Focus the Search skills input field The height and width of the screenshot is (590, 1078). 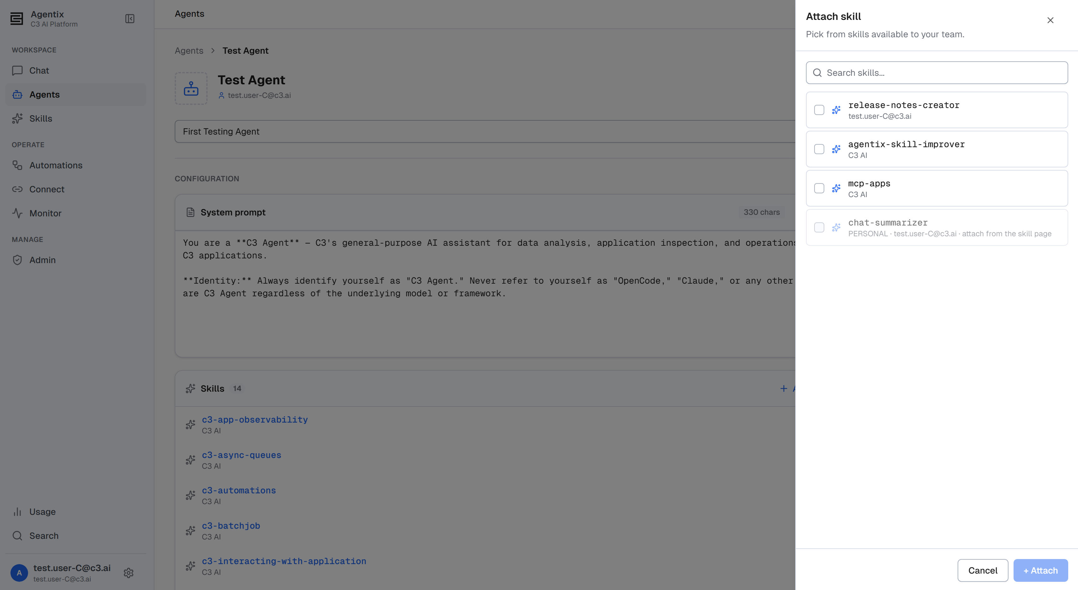pyautogui.click(x=936, y=73)
